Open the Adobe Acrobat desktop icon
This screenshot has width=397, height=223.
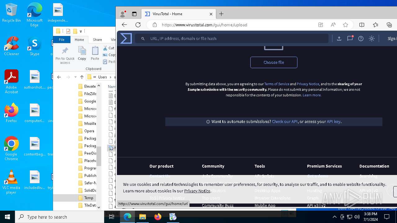click(11, 81)
